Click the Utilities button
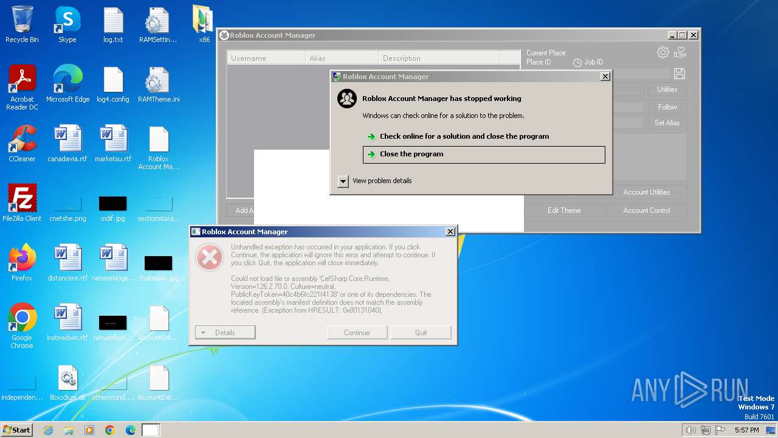Viewport: 778px width, 438px height. click(x=667, y=89)
